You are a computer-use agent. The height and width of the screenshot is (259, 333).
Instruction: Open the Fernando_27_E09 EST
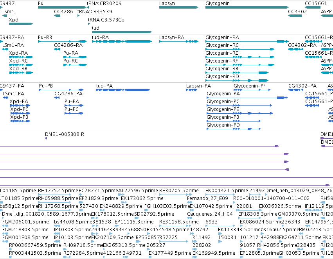190,202
